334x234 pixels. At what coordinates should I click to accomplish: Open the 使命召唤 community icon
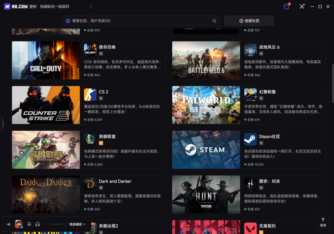pos(90,50)
